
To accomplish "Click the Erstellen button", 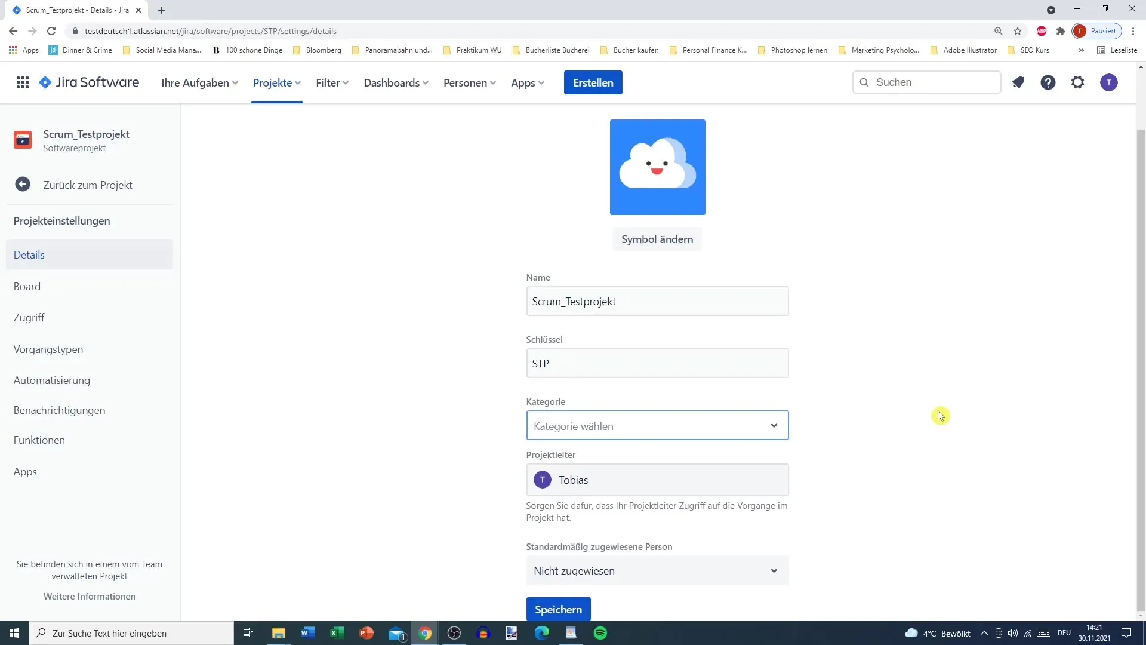I will 593,82.
